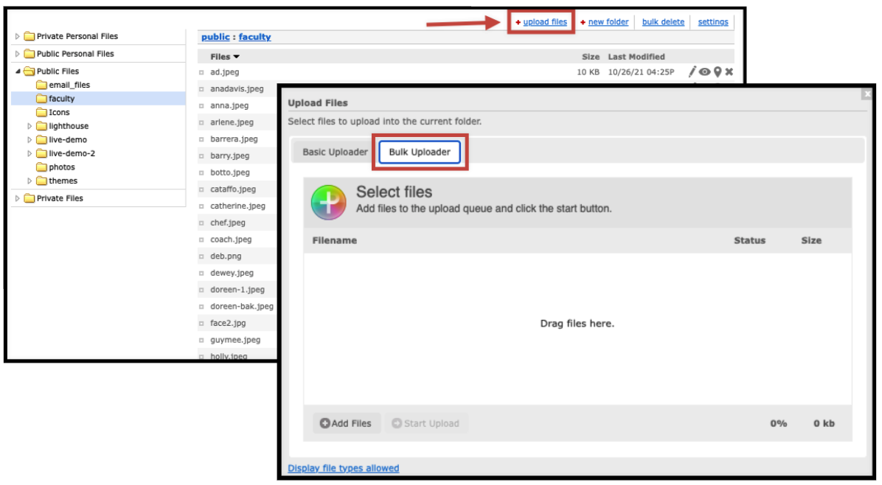Viewport: 882px width, 485px height.
Task: Click the upload files link
Action: [545, 22]
